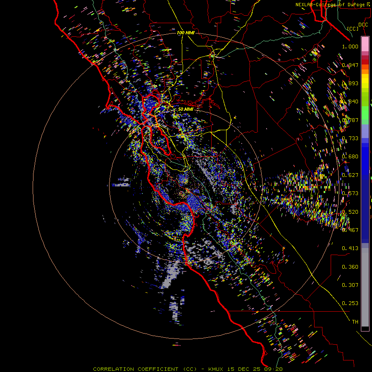Click the 0.573 color scale value

(350, 193)
